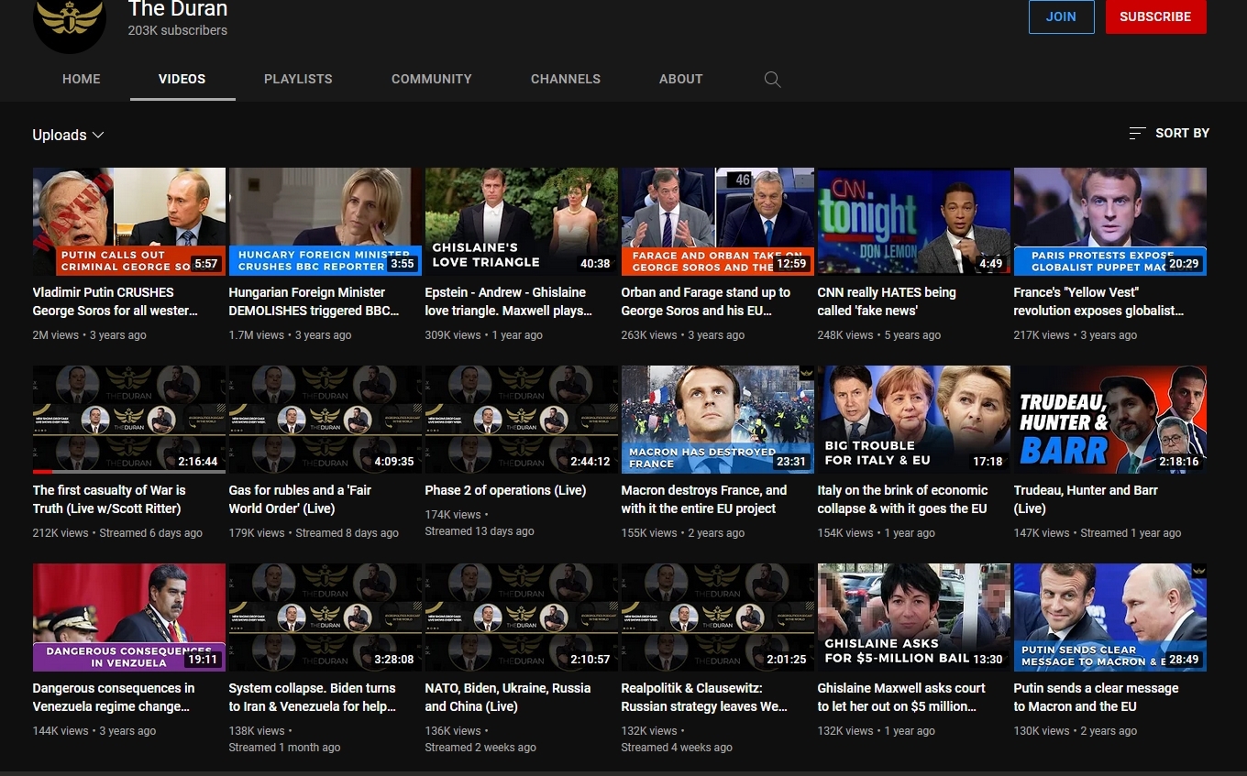Click title 'Epstein - Andrew - Ghislaine love triangle'
The height and width of the screenshot is (776, 1247).
(509, 301)
